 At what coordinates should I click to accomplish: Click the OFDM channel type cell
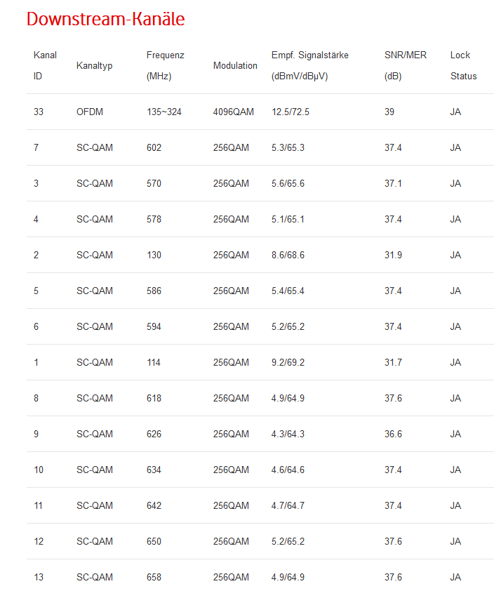pyautogui.click(x=90, y=112)
